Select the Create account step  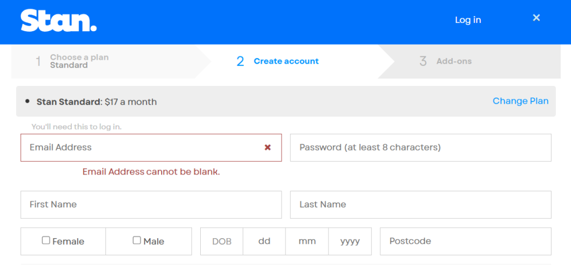(286, 61)
